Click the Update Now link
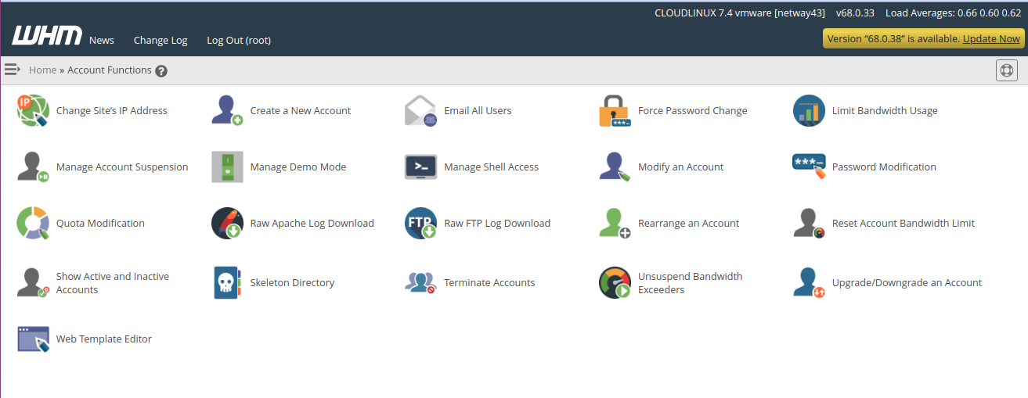1028x398 pixels. click(x=991, y=38)
